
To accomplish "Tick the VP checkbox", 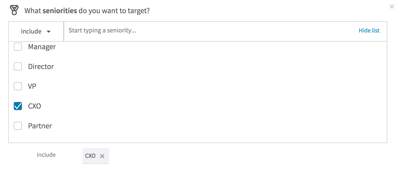I will click(18, 86).
